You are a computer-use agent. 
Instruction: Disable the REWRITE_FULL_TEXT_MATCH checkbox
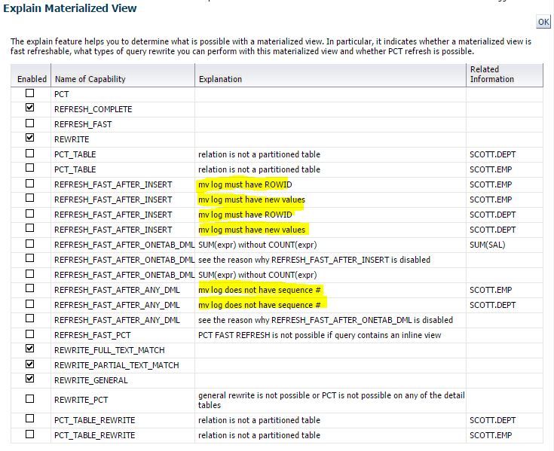[x=30, y=349]
